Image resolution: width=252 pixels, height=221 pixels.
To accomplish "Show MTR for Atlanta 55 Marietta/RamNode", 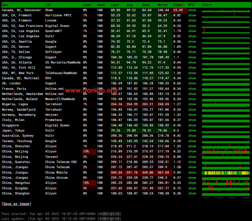I will point(192,62).
